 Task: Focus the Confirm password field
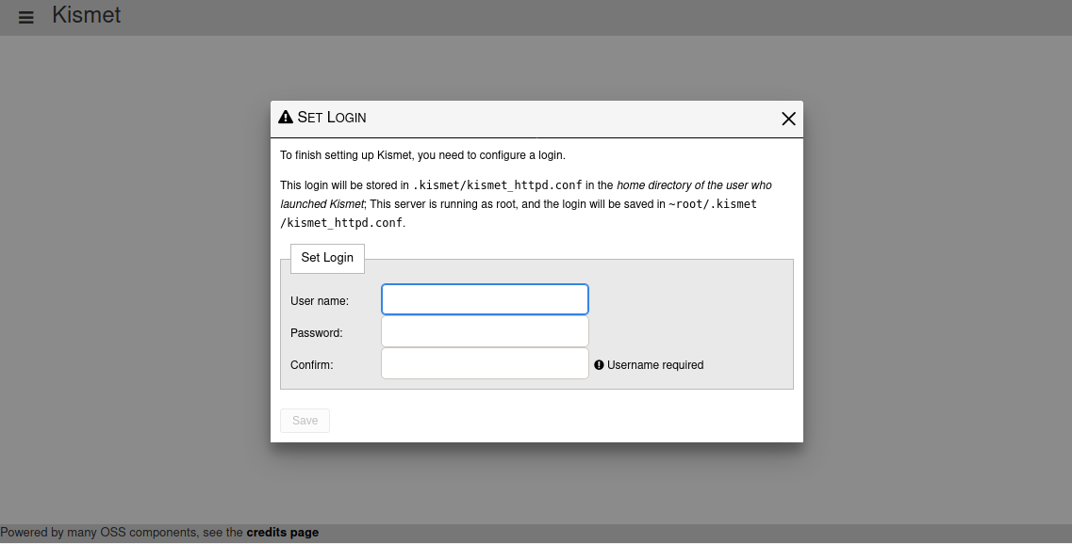coord(485,363)
